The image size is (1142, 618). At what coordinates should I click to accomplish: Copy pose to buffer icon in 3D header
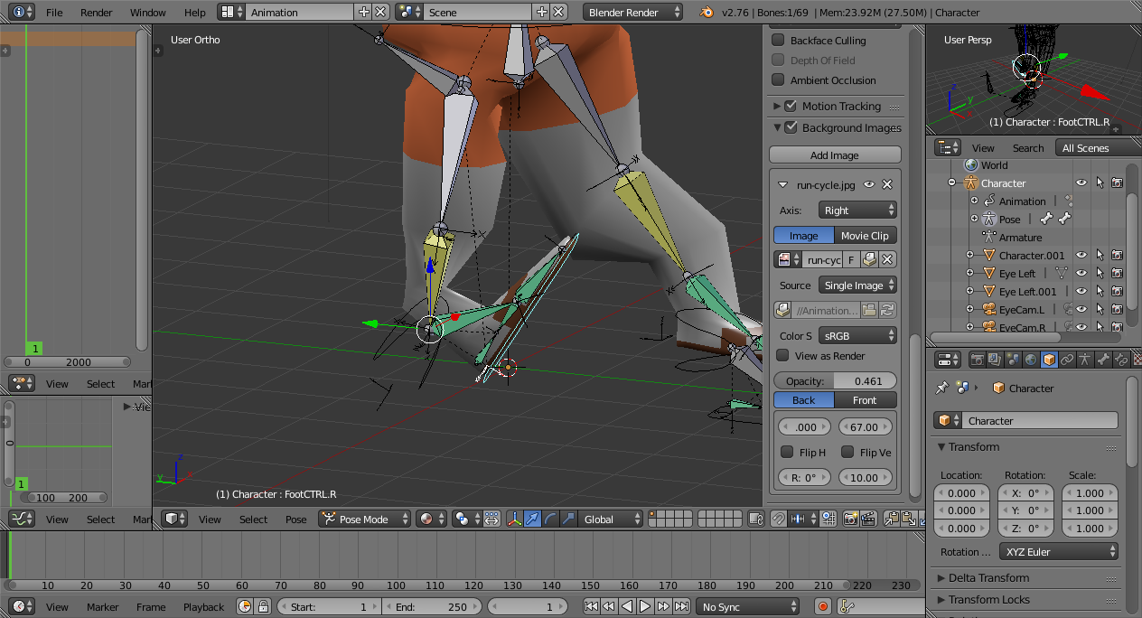[892, 519]
